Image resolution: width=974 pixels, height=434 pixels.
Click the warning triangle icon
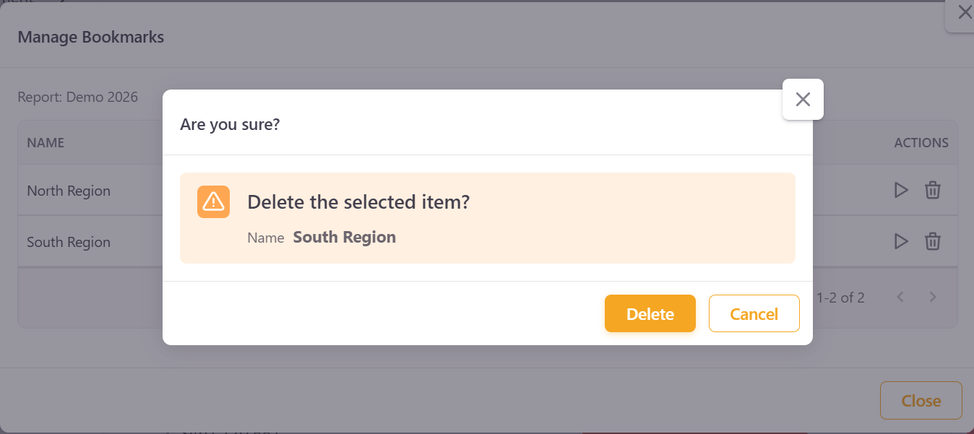click(213, 202)
